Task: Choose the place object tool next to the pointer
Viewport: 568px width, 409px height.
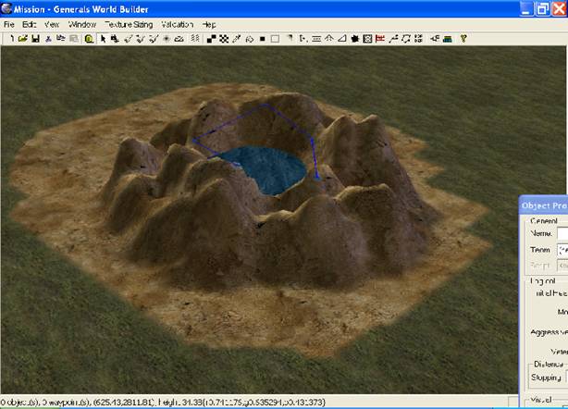Action: point(116,38)
